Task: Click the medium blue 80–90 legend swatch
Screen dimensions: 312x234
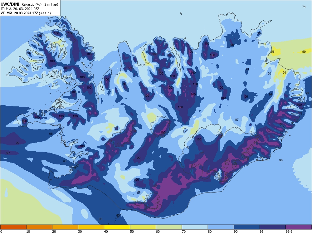Action: pyautogui.click(x=221, y=227)
